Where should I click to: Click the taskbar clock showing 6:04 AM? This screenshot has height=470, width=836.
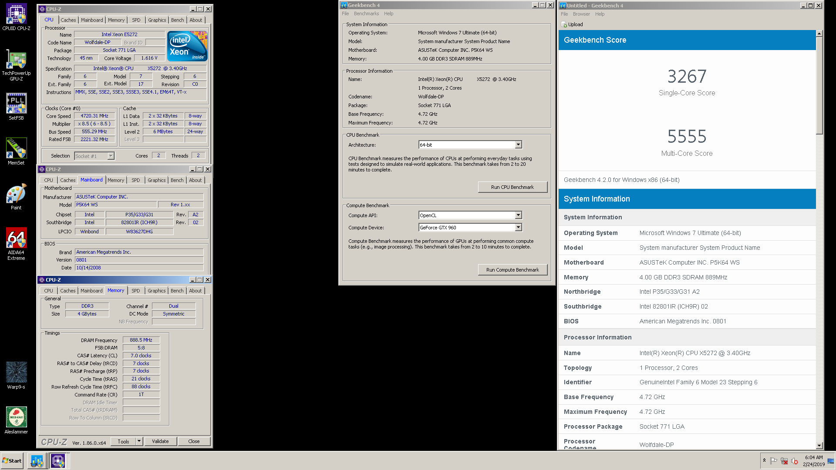point(814,461)
